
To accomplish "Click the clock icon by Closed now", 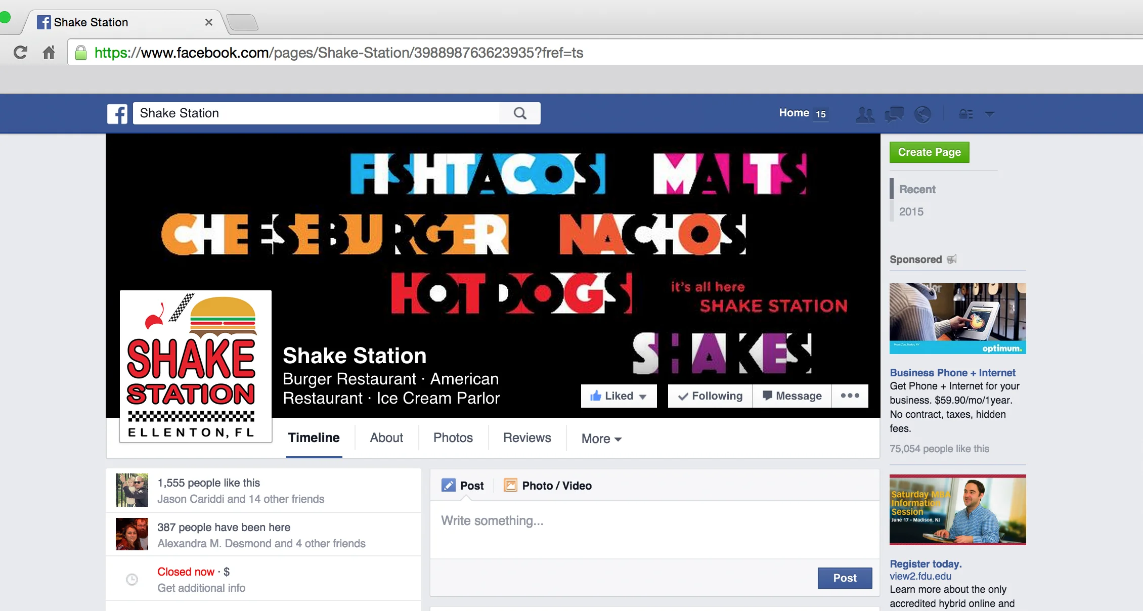I will coord(132,580).
